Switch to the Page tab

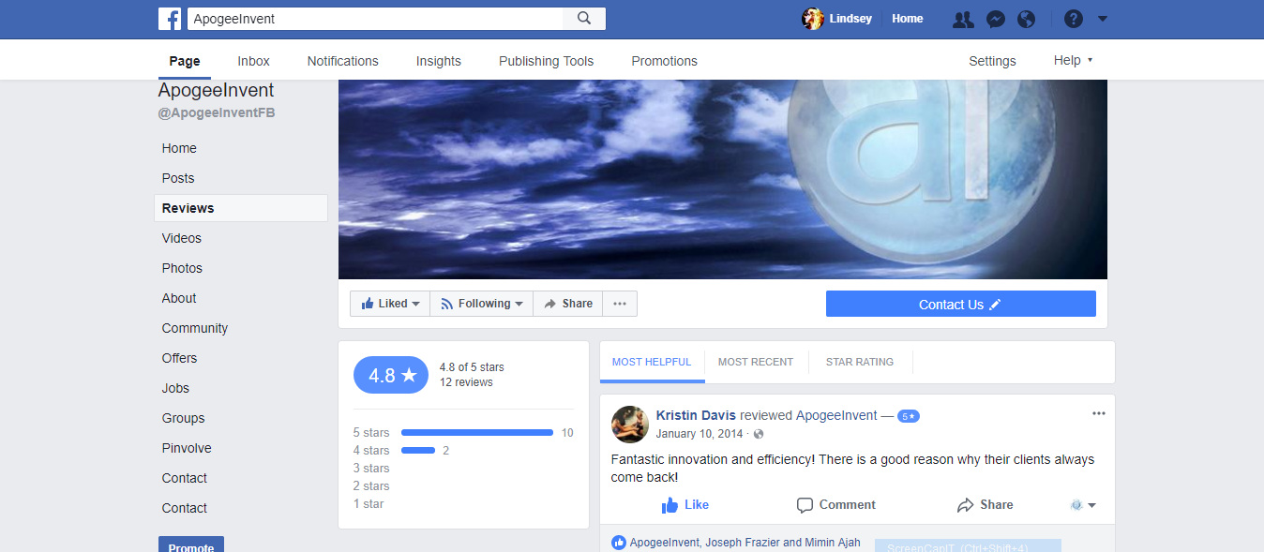coord(185,61)
